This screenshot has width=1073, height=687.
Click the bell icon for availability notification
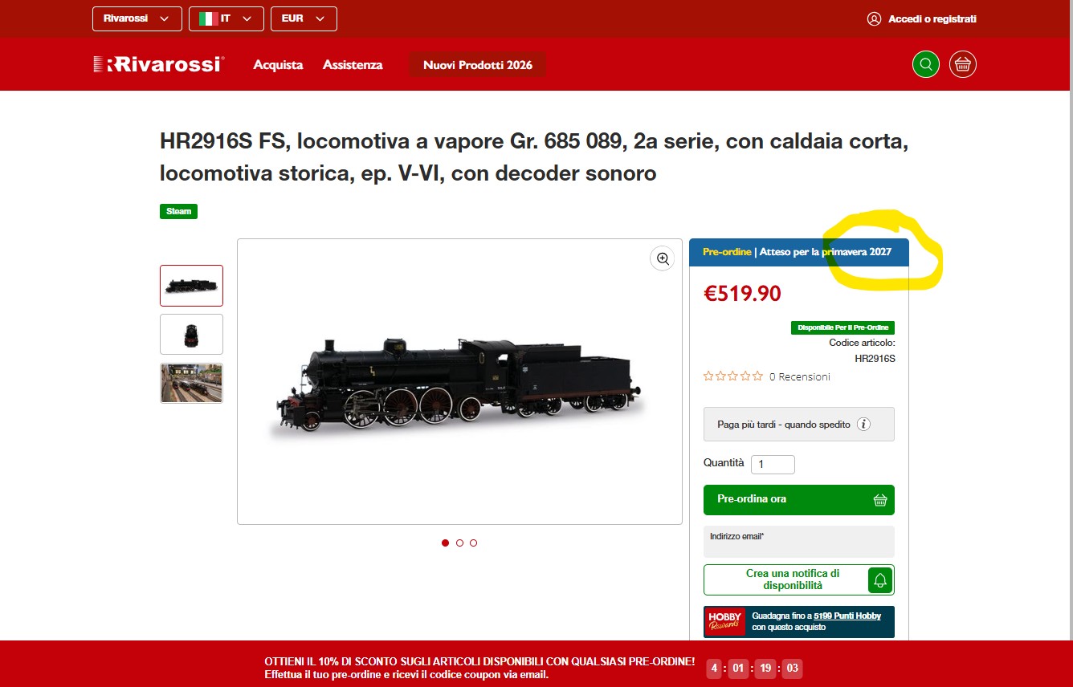point(880,579)
